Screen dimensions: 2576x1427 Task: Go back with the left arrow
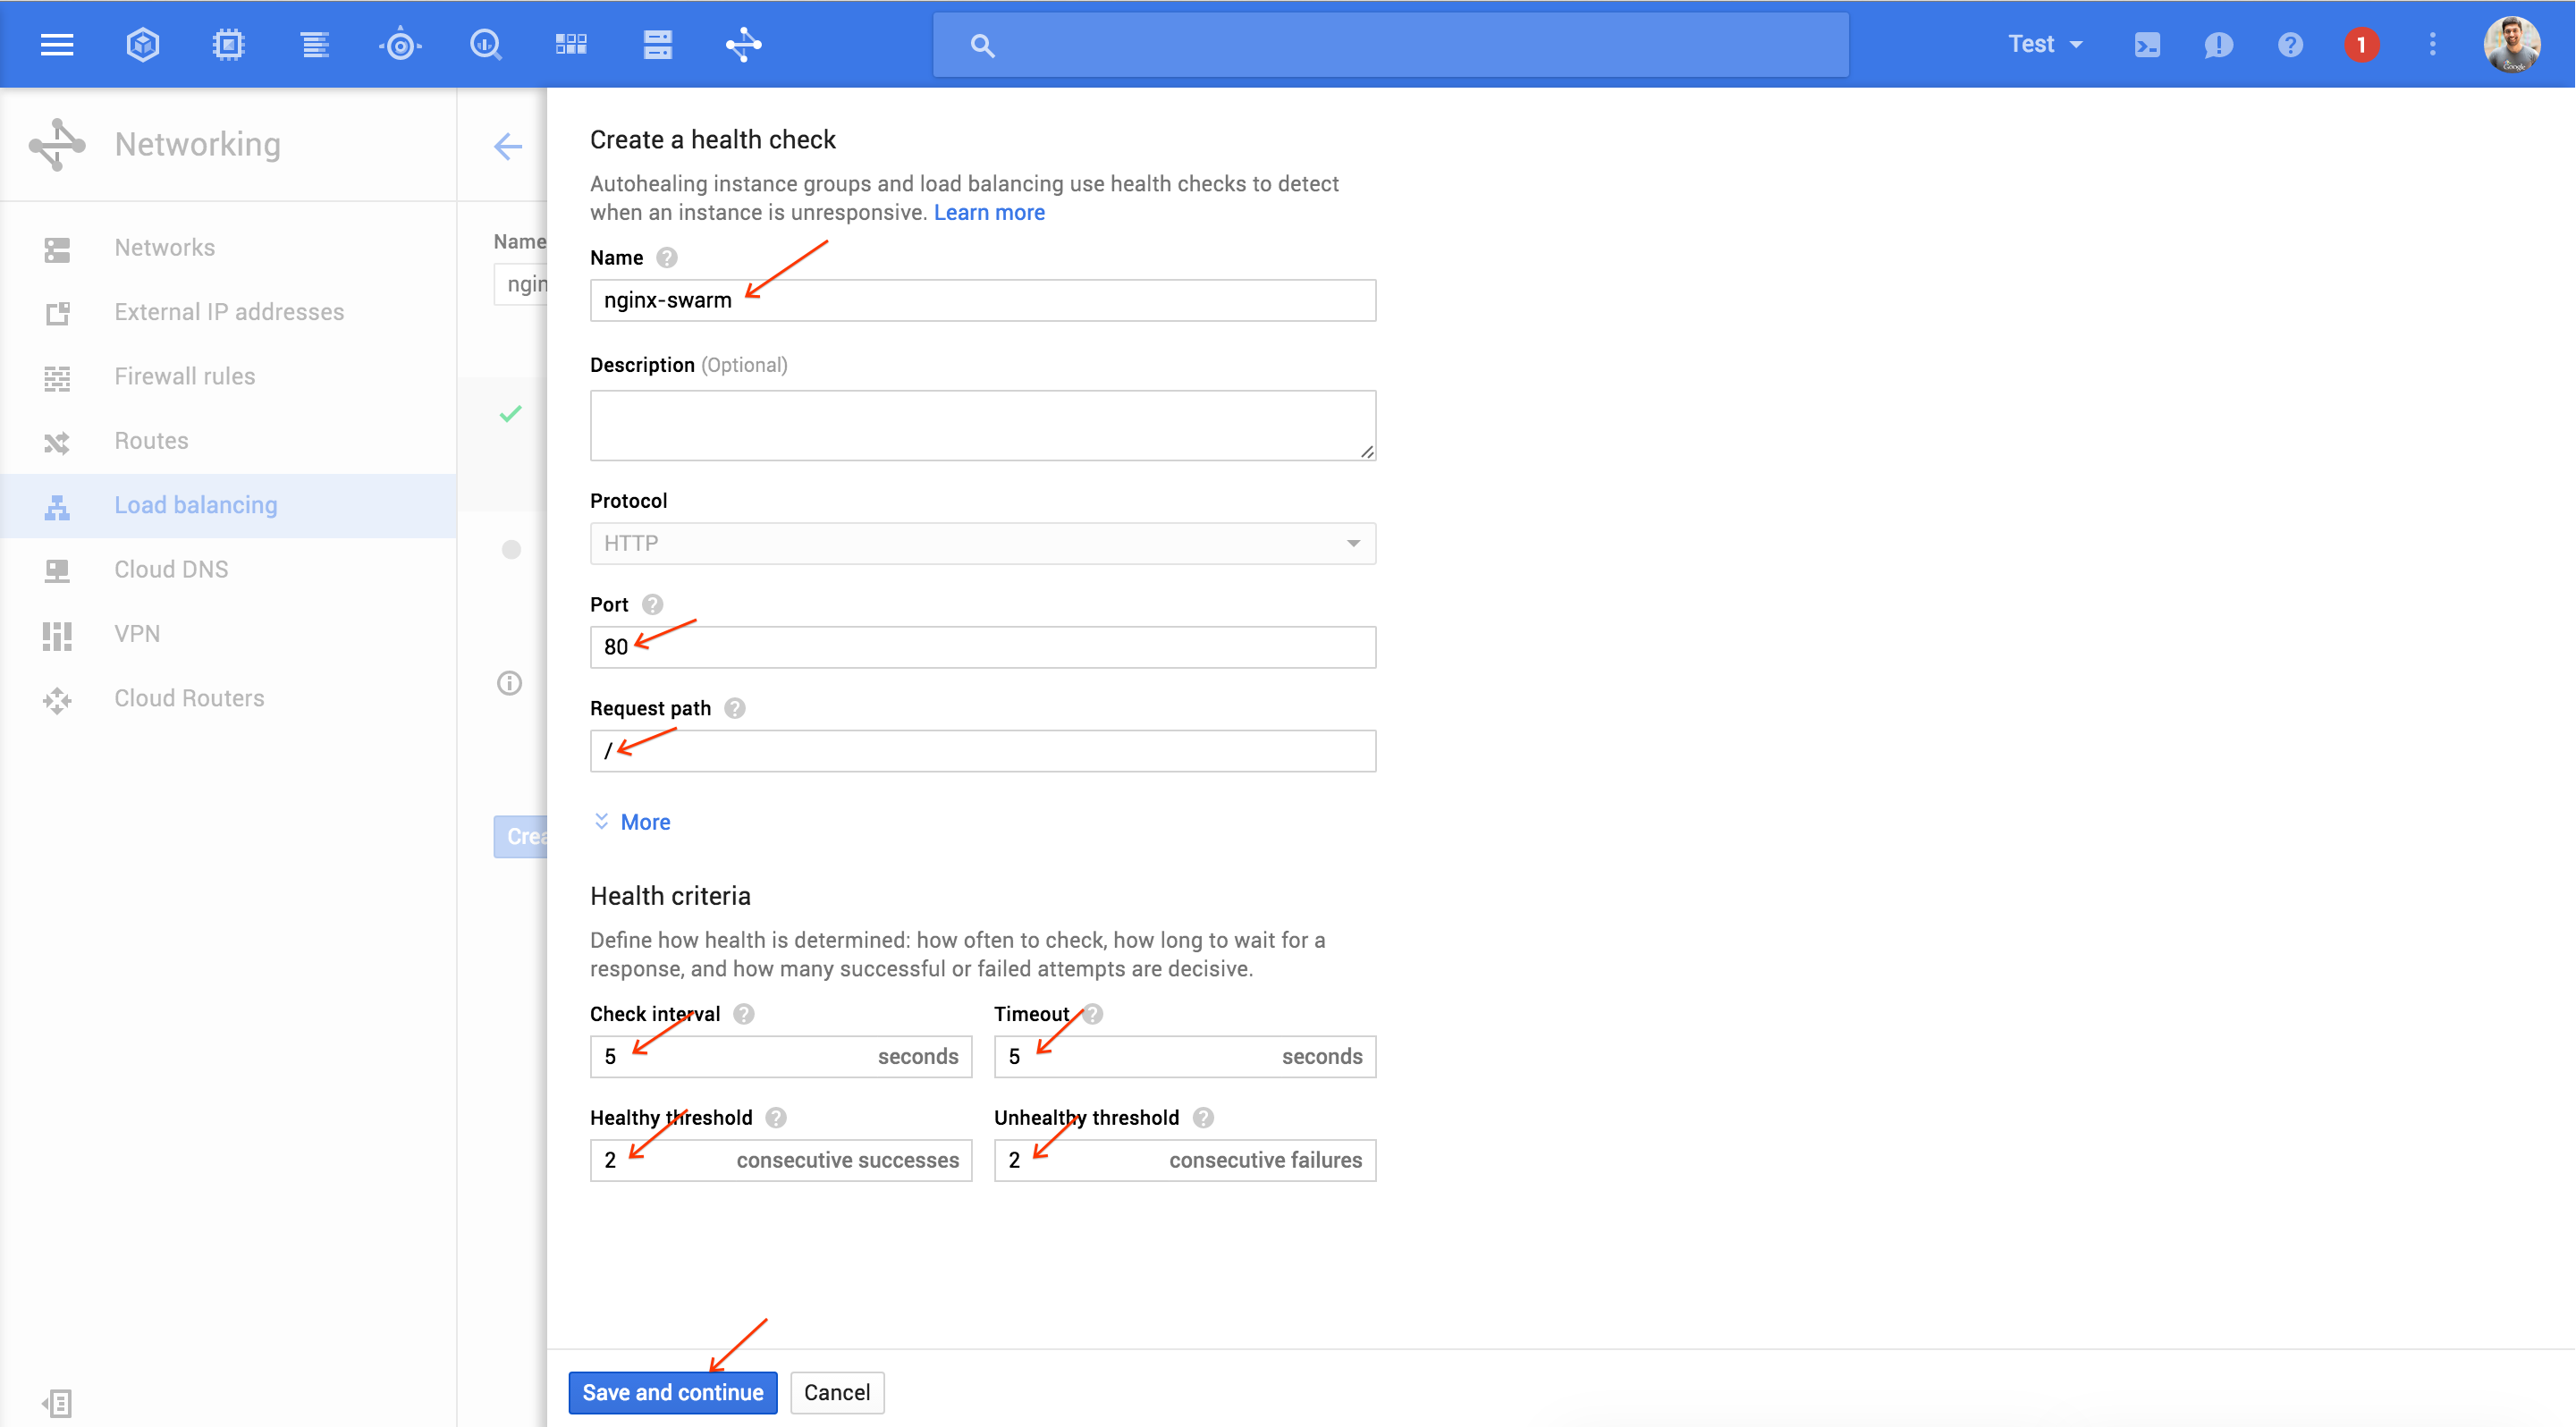[x=508, y=146]
